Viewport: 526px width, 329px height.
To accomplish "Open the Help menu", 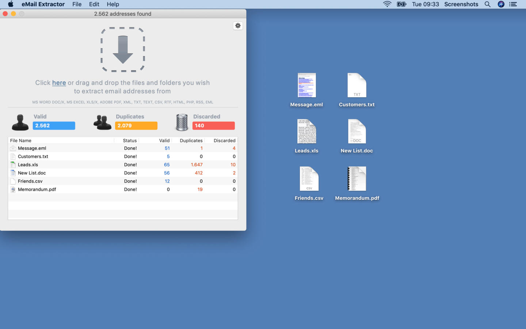I will [x=113, y=4].
